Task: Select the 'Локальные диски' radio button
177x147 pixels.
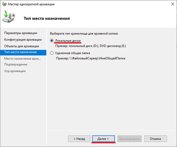Action: pos(52,41)
